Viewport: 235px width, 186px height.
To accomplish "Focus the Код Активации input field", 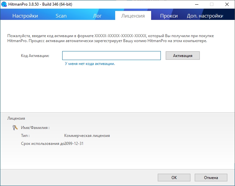I will [x=112, y=55].
